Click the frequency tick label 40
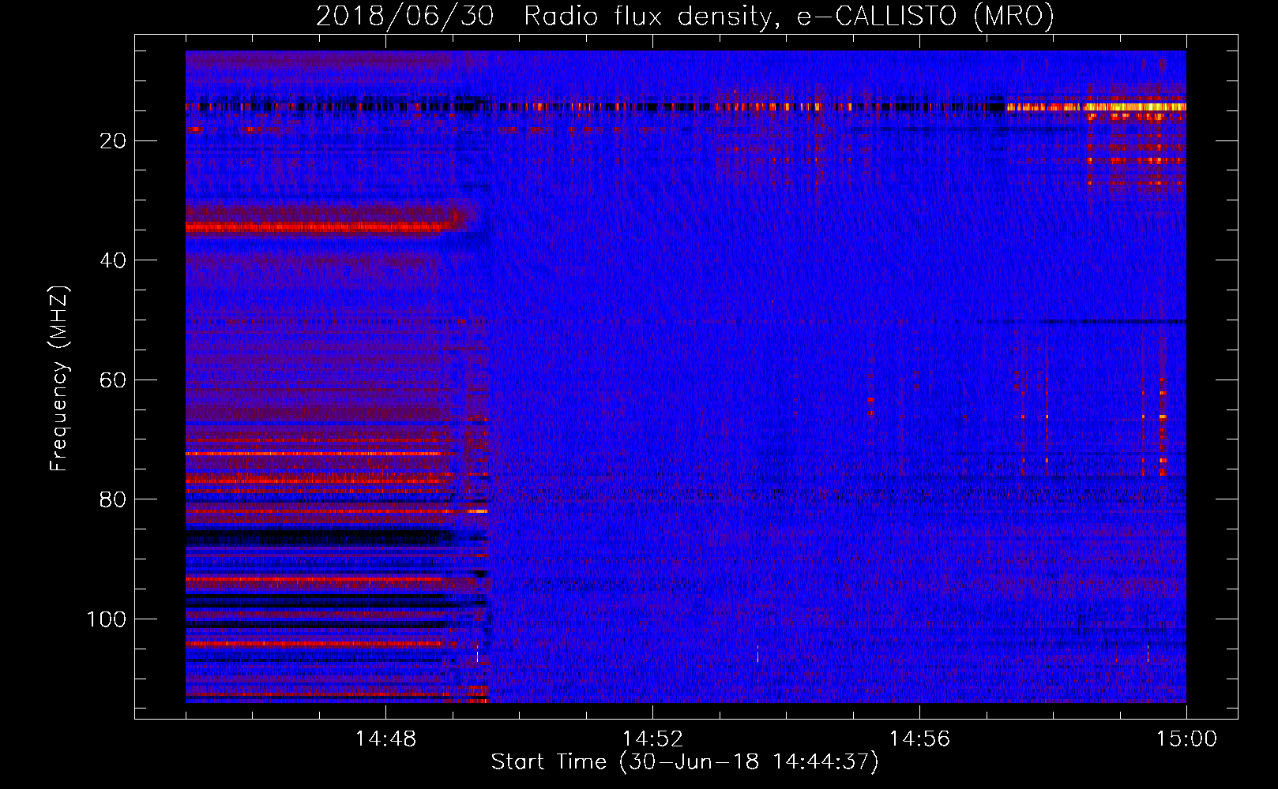The image size is (1278, 789). pos(114,260)
